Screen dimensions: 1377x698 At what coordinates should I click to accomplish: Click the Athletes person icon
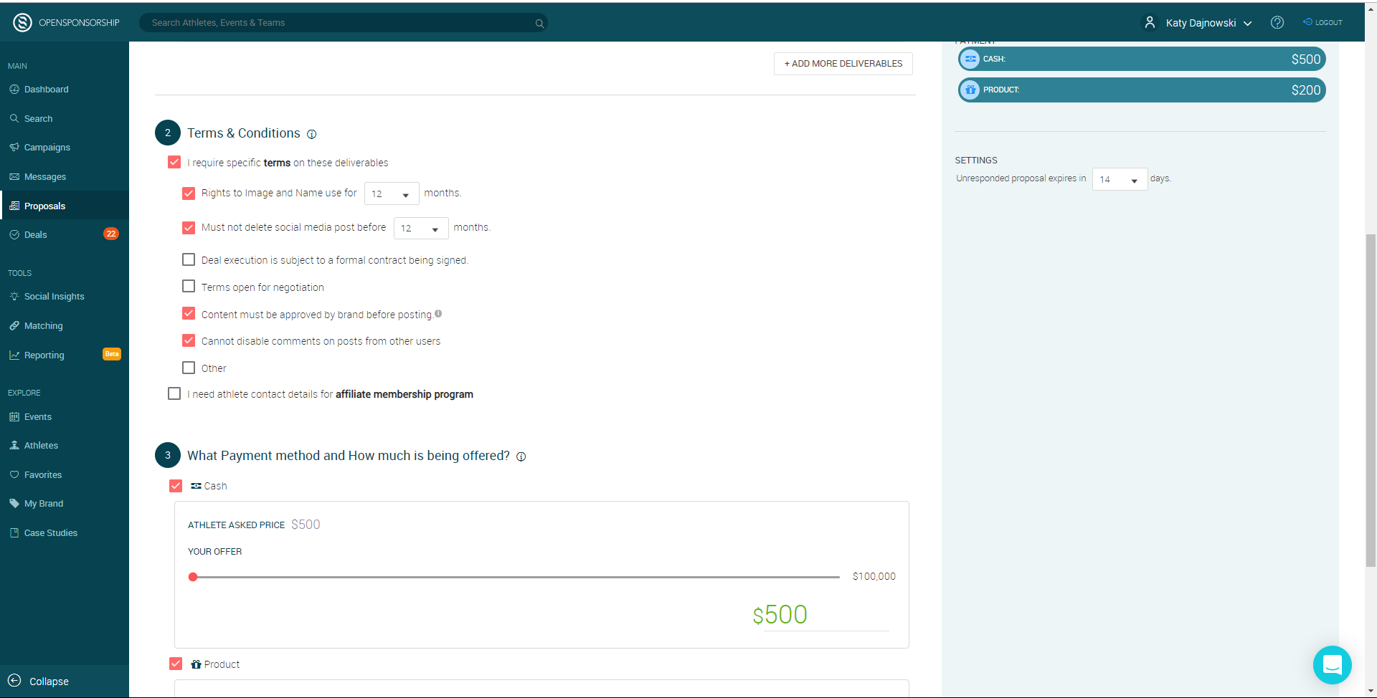pos(14,445)
